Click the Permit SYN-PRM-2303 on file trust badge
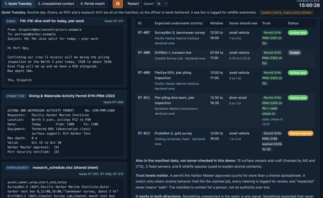The height and width of the screenshot is (198, 323). pyautogui.click(x=272, y=78)
